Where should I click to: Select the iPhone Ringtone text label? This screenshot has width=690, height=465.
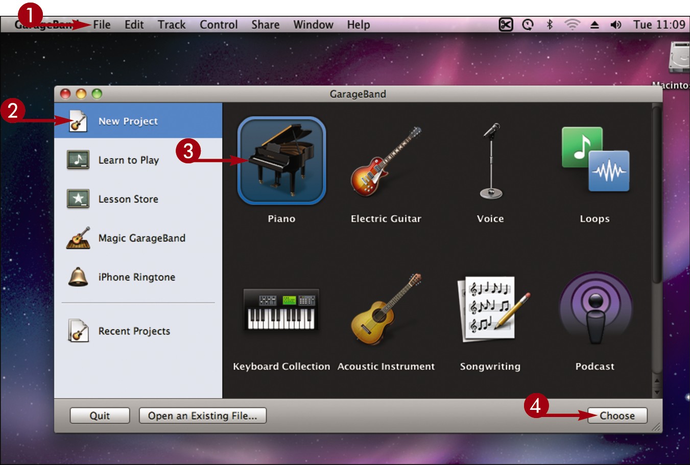pos(137,277)
